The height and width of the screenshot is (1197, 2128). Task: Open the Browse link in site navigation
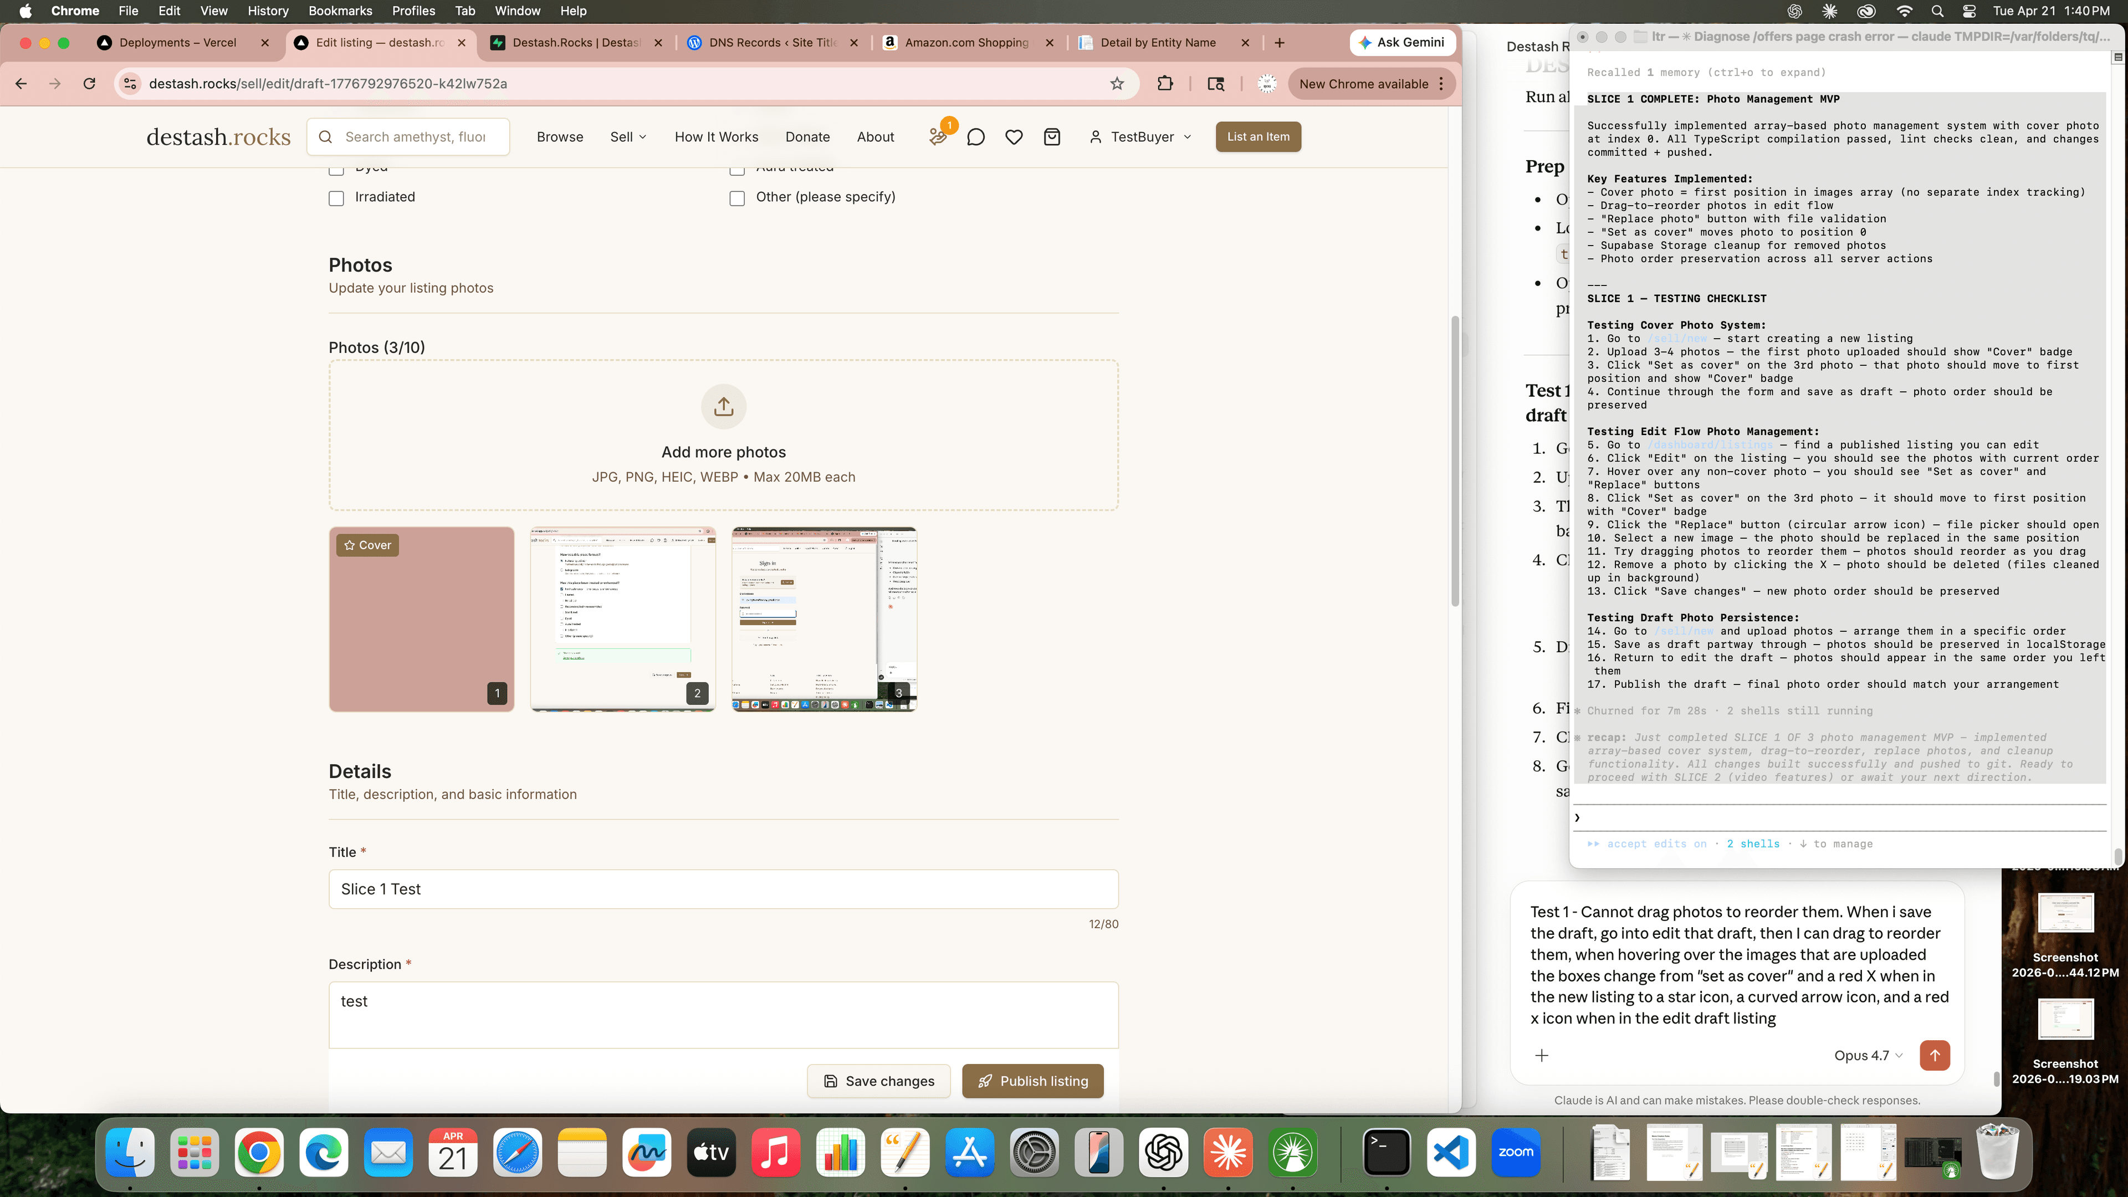pyautogui.click(x=560, y=137)
